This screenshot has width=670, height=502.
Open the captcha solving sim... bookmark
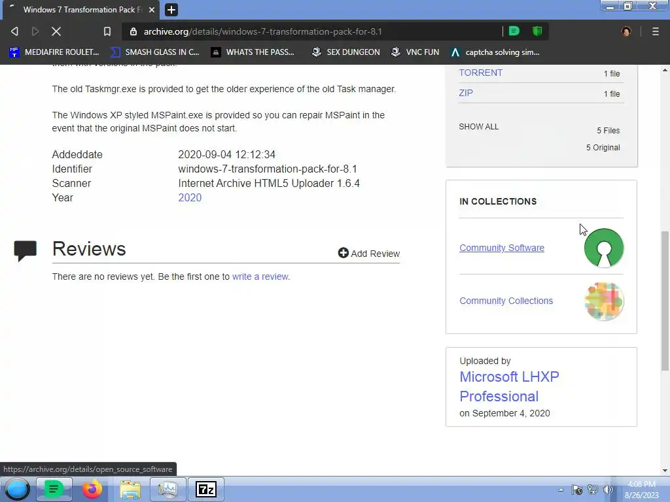(495, 52)
